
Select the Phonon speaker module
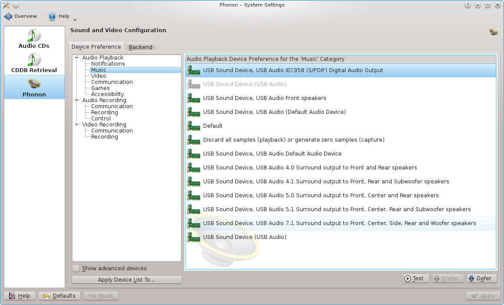pos(34,87)
